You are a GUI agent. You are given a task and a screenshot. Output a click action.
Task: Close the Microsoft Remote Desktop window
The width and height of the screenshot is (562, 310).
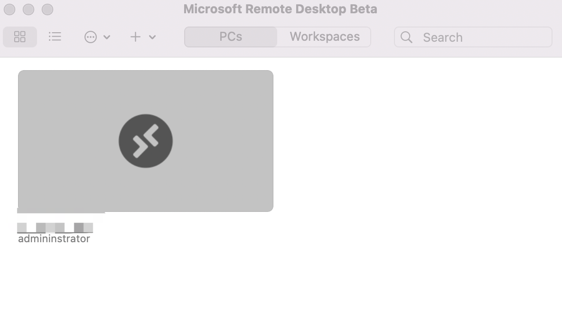[x=9, y=9]
